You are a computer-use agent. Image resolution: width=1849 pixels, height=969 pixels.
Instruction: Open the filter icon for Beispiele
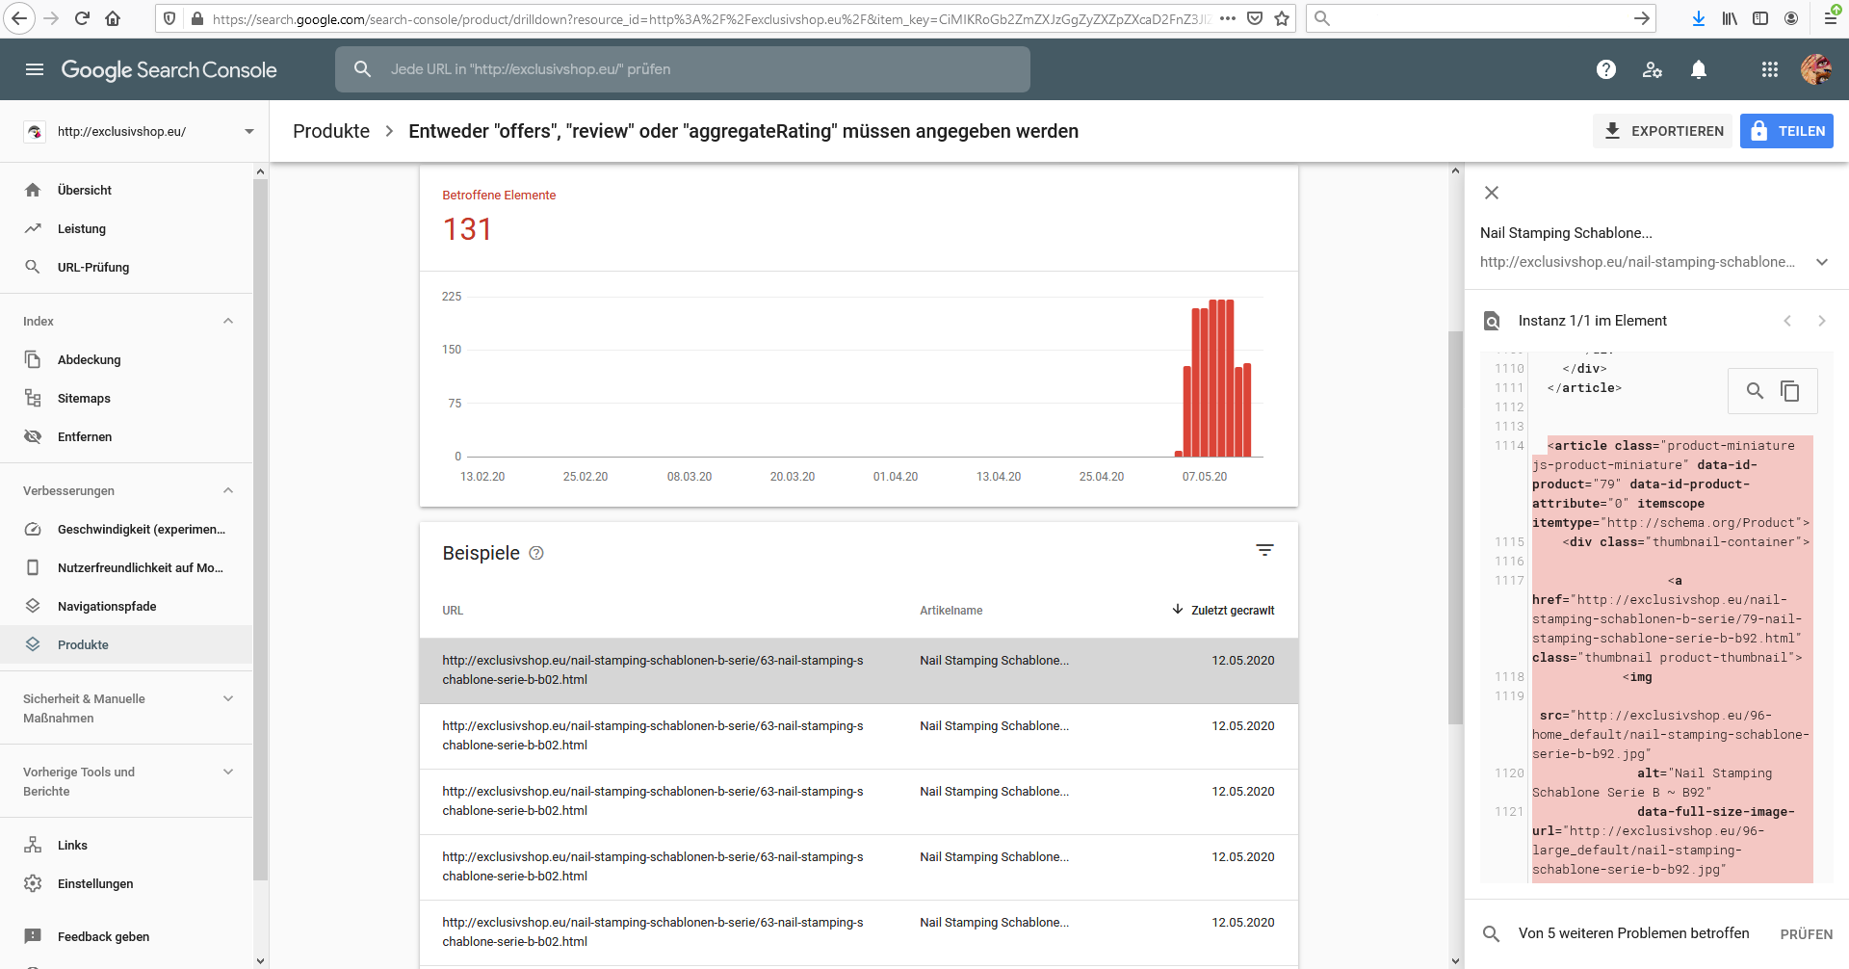point(1264,550)
